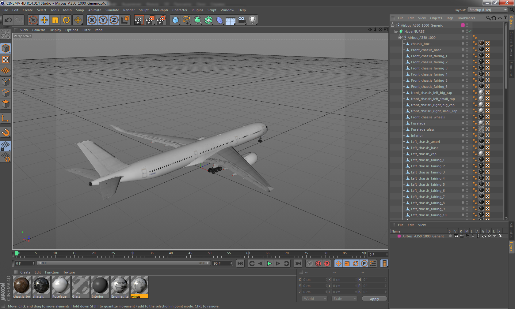Screen dimensions: 515x309
Task: Switch to Model mode
Action: 6,48
